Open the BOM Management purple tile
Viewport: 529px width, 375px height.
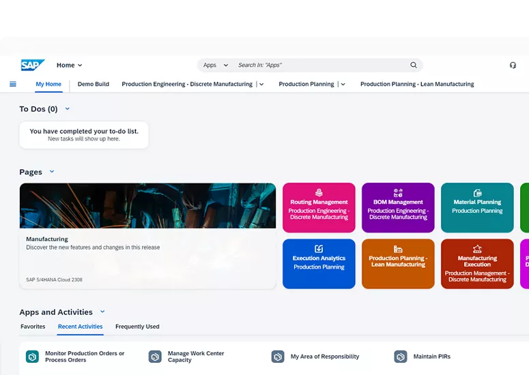(398, 208)
